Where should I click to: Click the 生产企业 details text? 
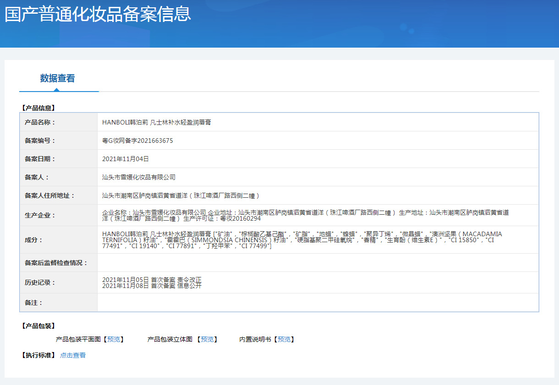click(x=305, y=215)
